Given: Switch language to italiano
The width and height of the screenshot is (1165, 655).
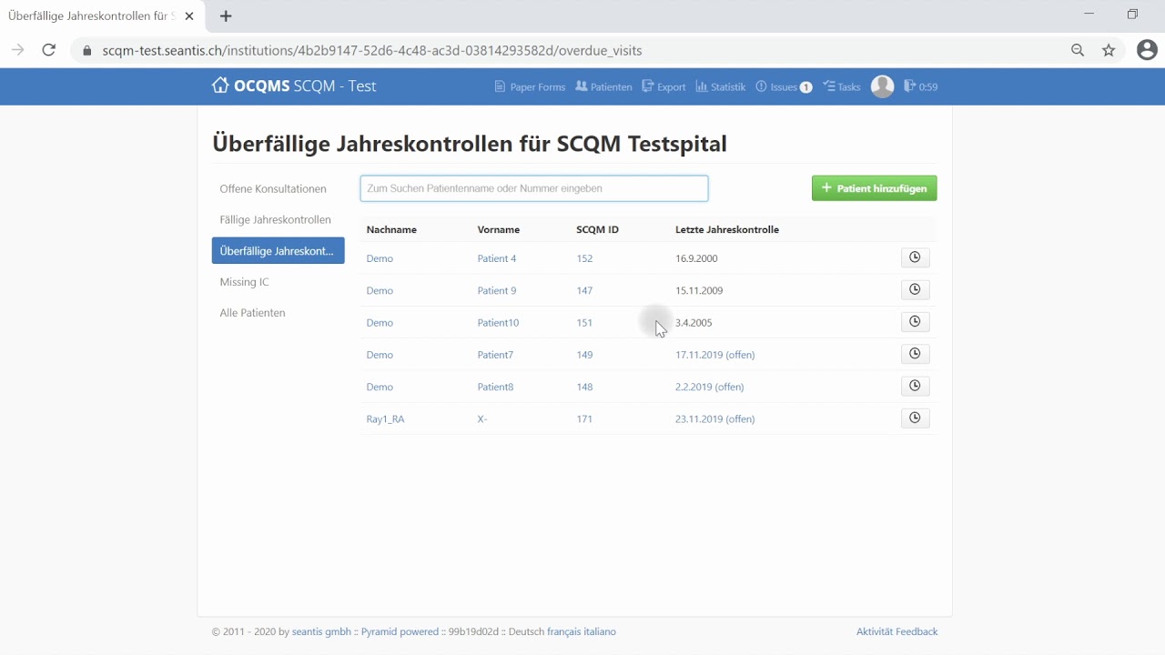Looking at the screenshot, I should click(600, 631).
